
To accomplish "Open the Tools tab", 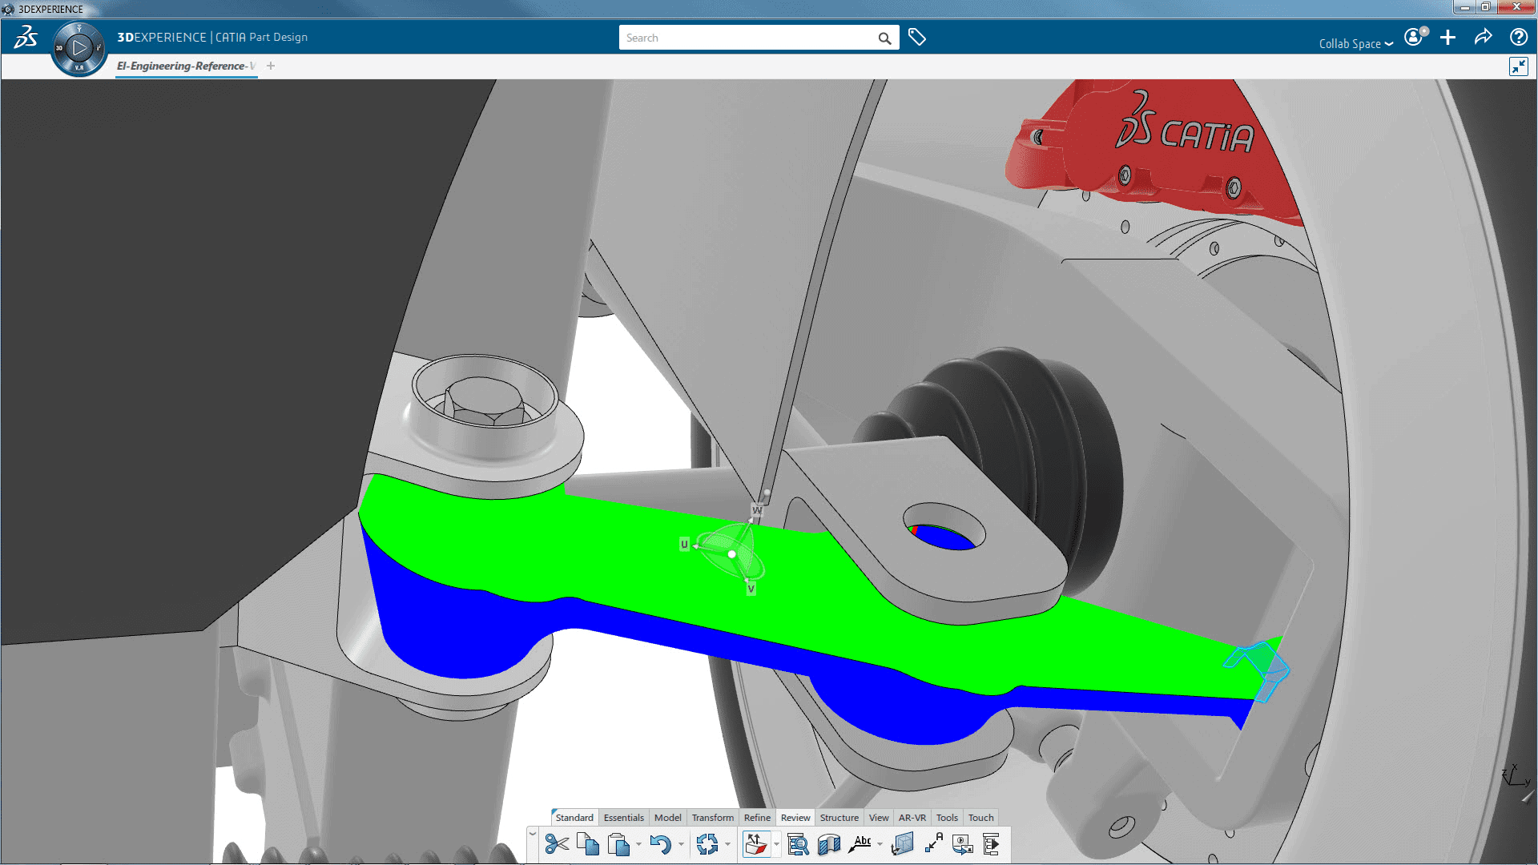I will [947, 818].
